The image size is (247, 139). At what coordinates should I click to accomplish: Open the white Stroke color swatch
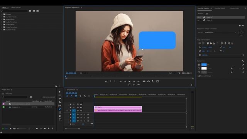tap(204, 68)
